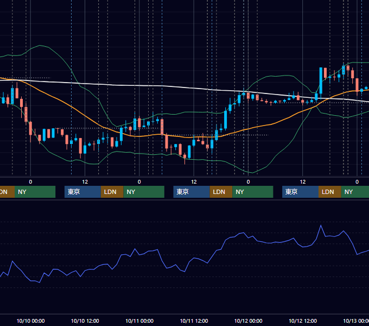Screen dimensions: 369x326
Task: Select the 東京 session block on 10/11
Action: pyautogui.click(x=192, y=192)
